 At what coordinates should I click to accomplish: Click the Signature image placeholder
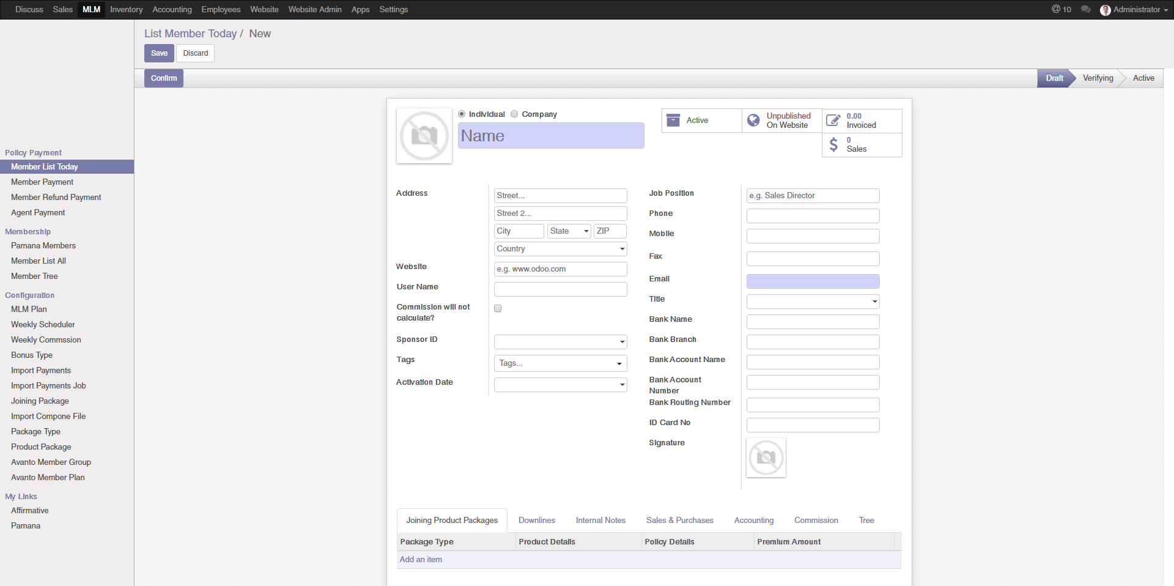pos(766,458)
